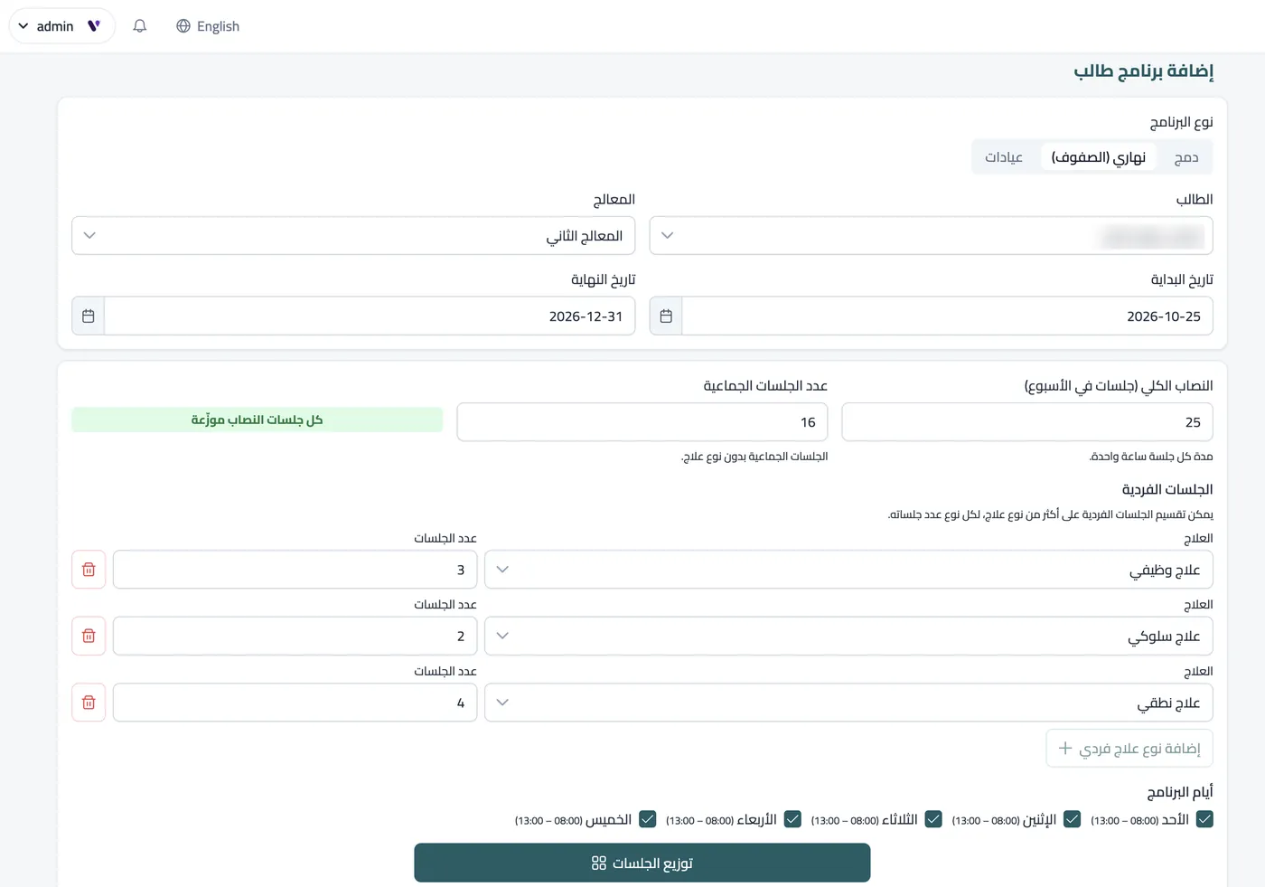Image resolution: width=1265 pixels, height=887 pixels.
Task: Open the علاج سلوكي therapy type dropdown
Action: [x=848, y=636]
